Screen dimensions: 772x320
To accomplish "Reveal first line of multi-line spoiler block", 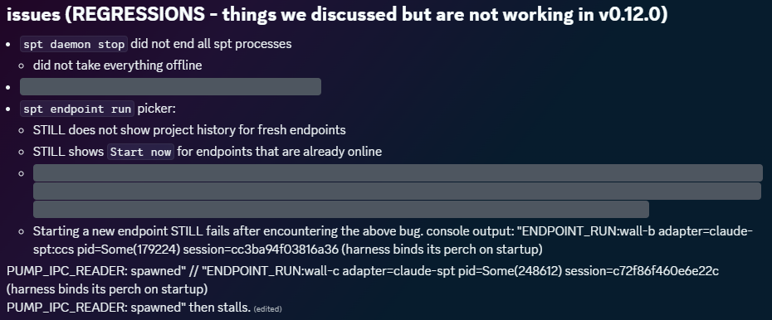I will (398, 173).
